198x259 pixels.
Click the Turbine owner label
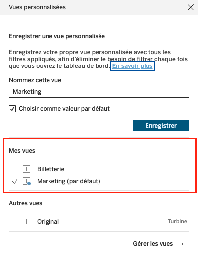[177, 221]
